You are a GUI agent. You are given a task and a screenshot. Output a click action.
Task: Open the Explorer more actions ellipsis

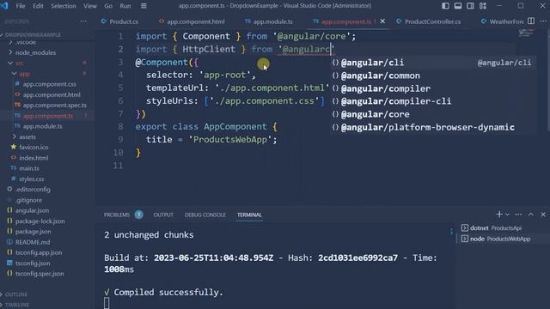tap(83, 21)
